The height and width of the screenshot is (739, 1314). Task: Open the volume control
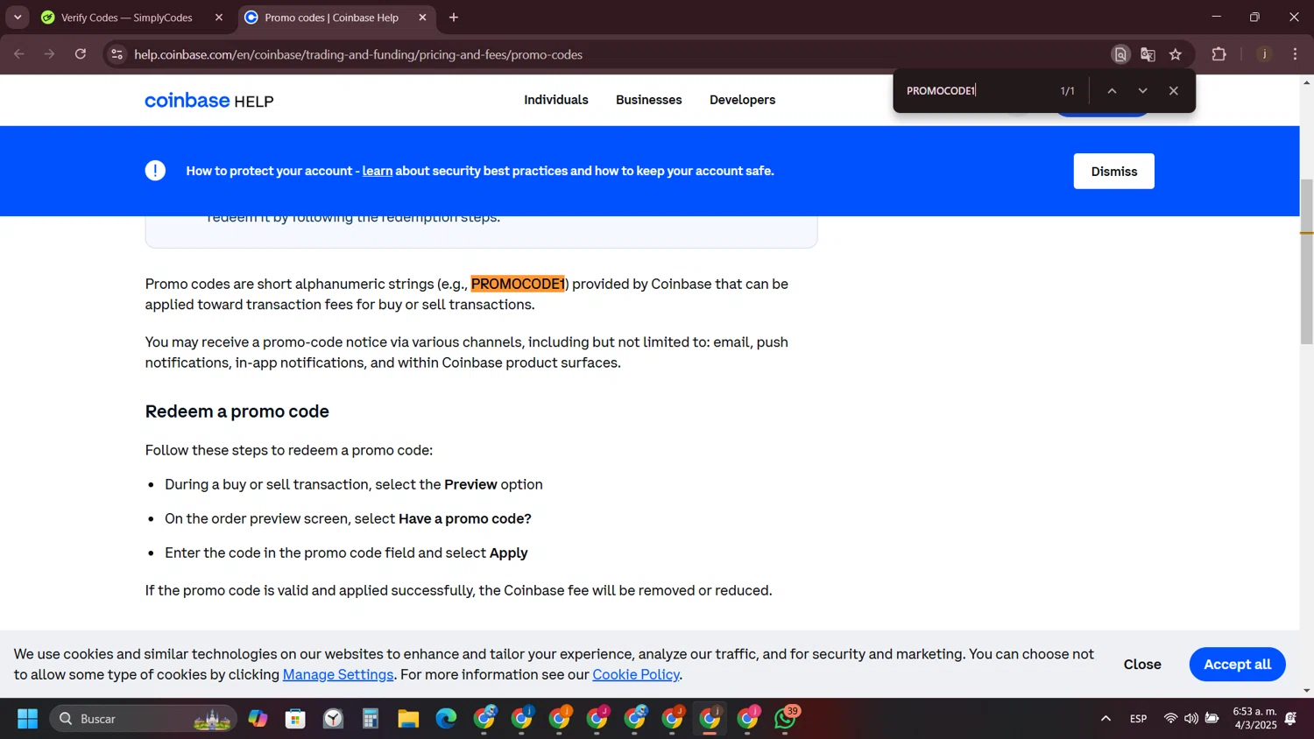coord(1191,719)
